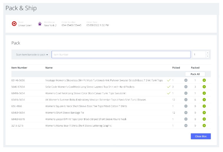
Task: Click minus icon for Leopard Print Tops row
Action: (x=186, y=119)
